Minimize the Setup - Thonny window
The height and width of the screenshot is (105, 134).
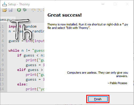pyautogui.click(x=103, y=4)
